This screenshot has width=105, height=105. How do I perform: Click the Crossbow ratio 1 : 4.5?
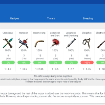tap(8, 69)
